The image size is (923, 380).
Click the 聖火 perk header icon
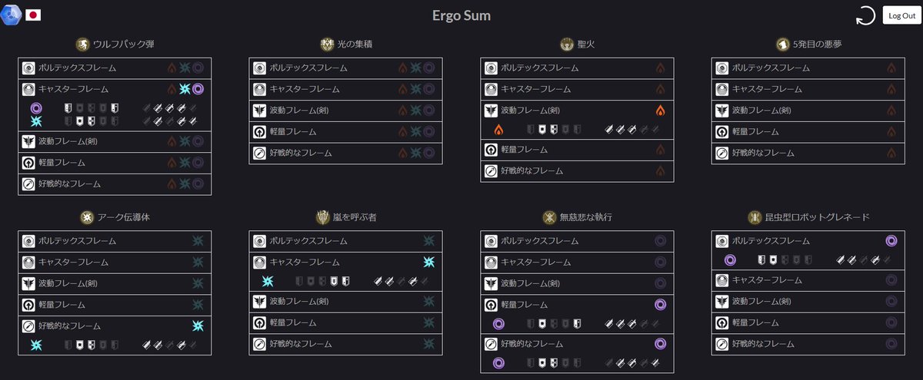coord(567,44)
